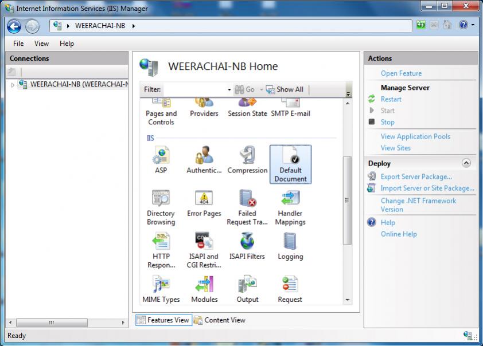Image resolution: width=483 pixels, height=346 pixels.
Task: Open the ASP feature icon
Action: tap(161, 160)
